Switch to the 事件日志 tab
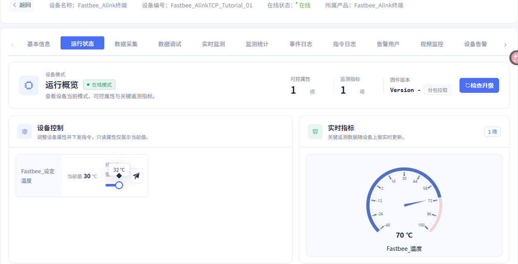This screenshot has width=518, height=264. point(301,44)
